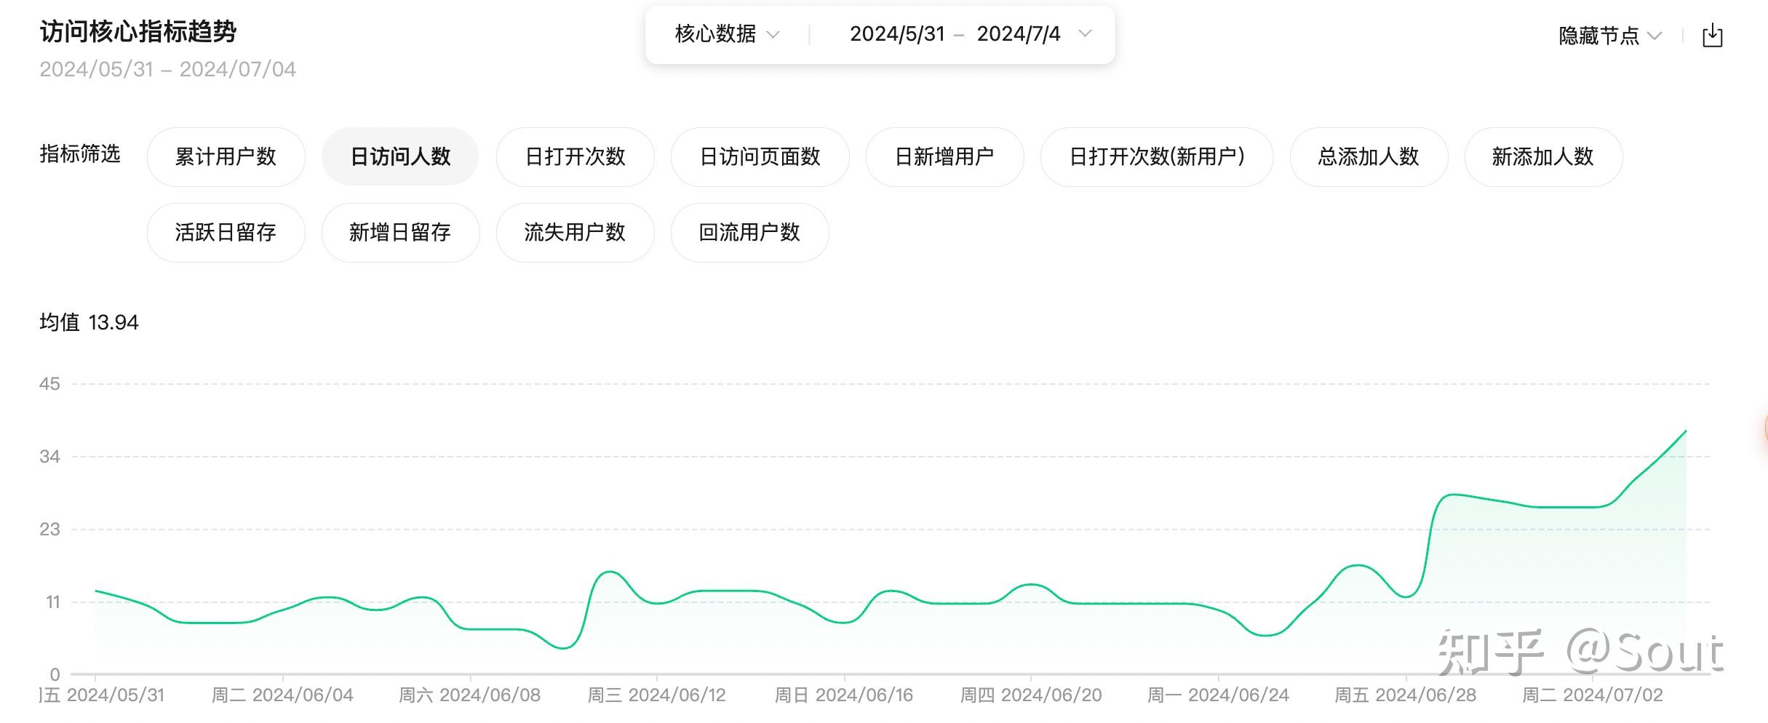The height and width of the screenshot is (723, 1768).
Task: Click x-axis label 周二 2024/07/02
Action: [1593, 695]
